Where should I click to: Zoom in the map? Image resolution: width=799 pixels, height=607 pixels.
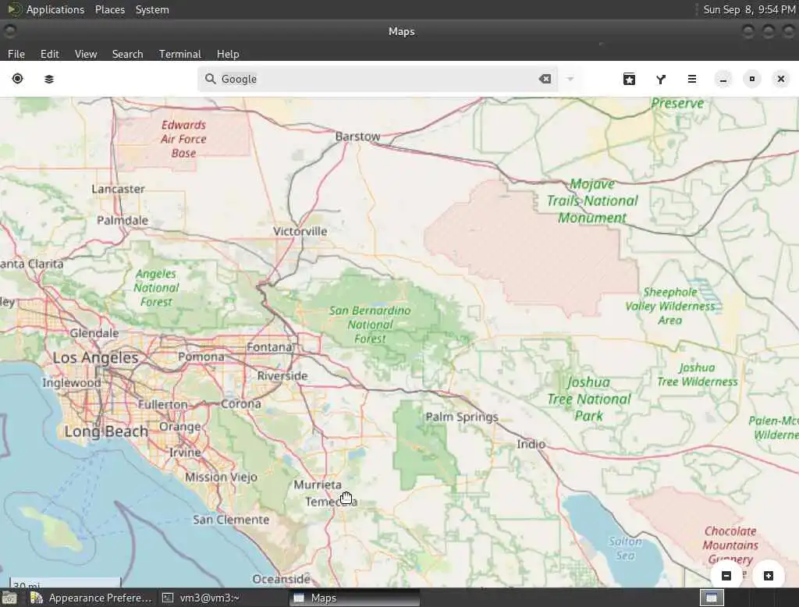coord(769,575)
